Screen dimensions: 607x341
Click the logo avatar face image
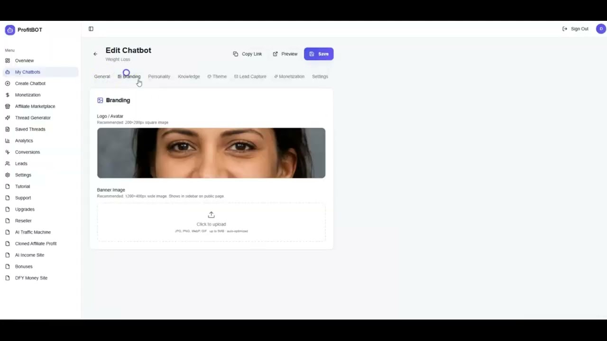pos(211,153)
